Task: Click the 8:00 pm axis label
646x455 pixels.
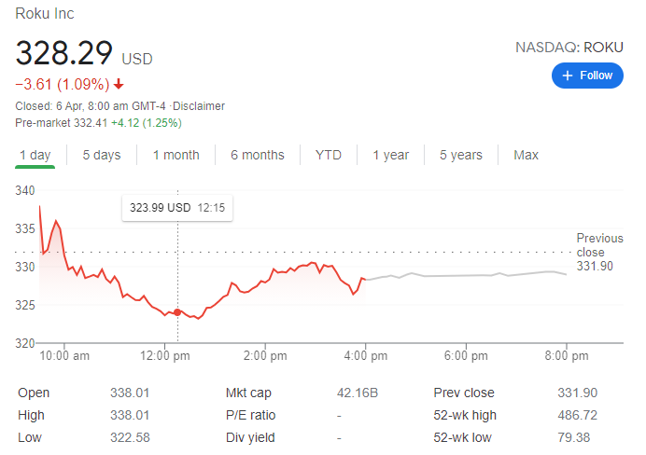Action: [x=567, y=356]
